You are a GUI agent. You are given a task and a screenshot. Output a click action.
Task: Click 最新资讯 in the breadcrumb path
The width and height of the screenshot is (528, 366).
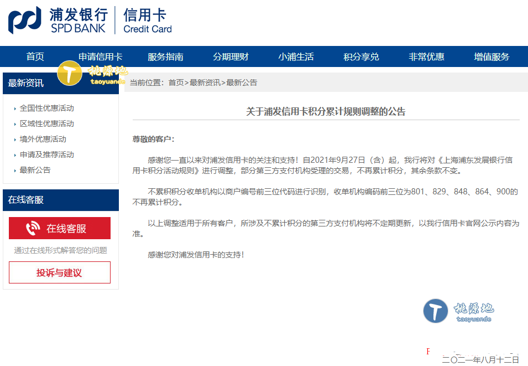pyautogui.click(x=205, y=83)
